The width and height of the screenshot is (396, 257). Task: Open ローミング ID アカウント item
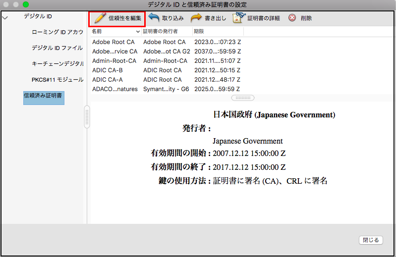[57, 32]
